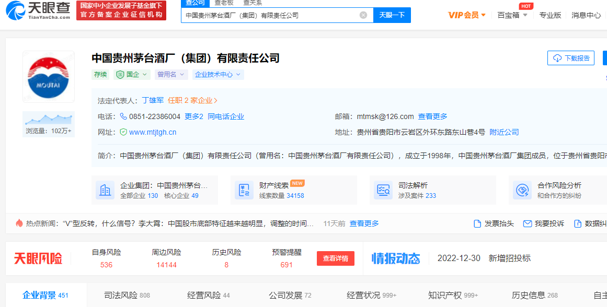Click the 历史风险 number 8
607x307 pixels.
226,265
